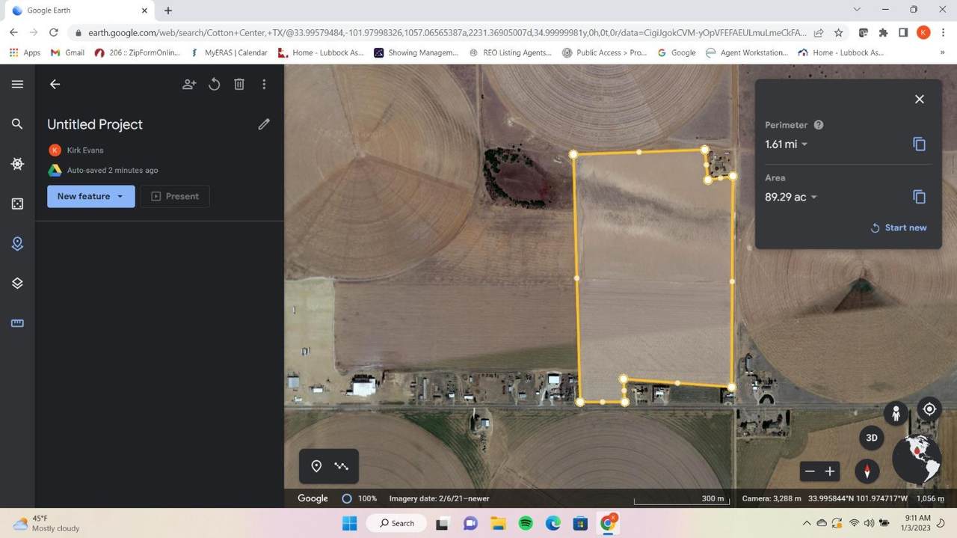Image resolution: width=957 pixels, height=538 pixels.
Task: Open Projects from the sidebar pin icon
Action: click(17, 243)
